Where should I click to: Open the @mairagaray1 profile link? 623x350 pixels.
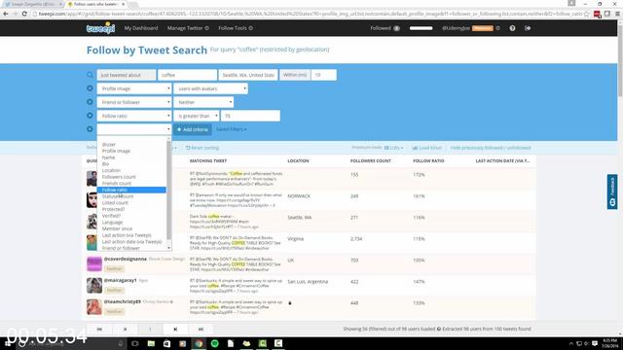(x=120, y=280)
